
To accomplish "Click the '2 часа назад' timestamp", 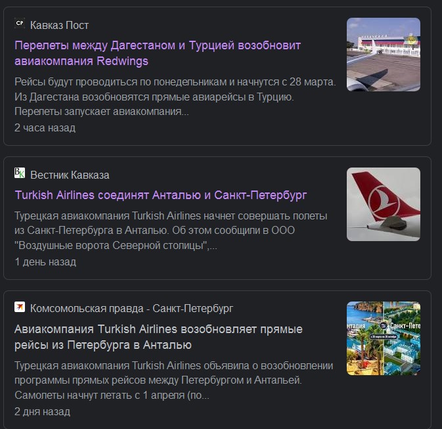I will coord(45,127).
